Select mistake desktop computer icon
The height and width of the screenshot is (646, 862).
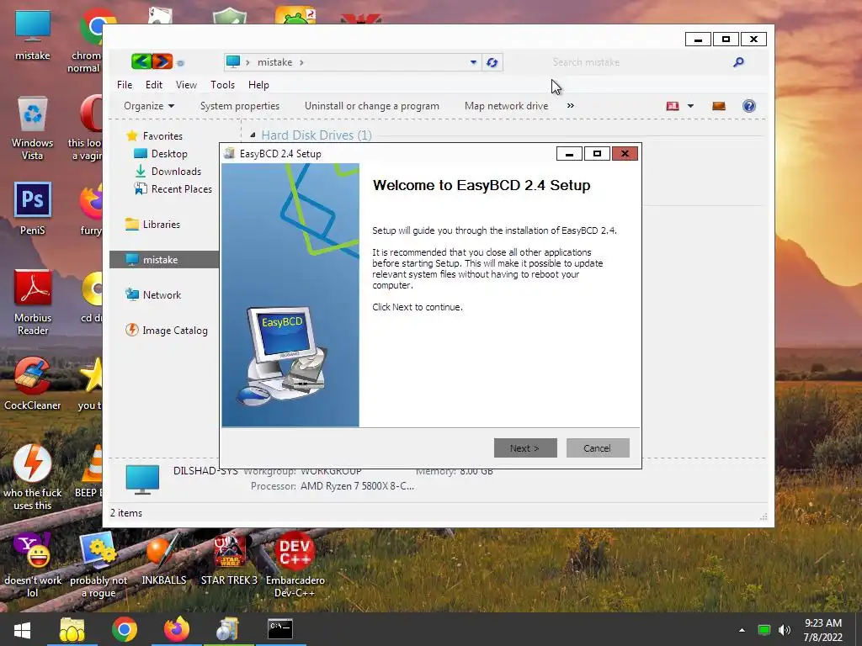[x=33, y=34]
